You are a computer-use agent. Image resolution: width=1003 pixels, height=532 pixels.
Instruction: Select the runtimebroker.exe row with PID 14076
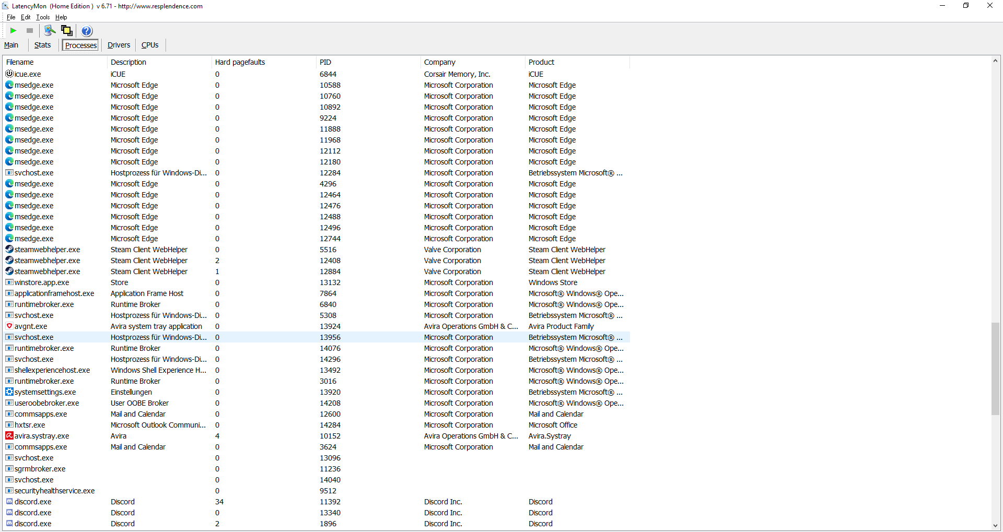coord(317,348)
